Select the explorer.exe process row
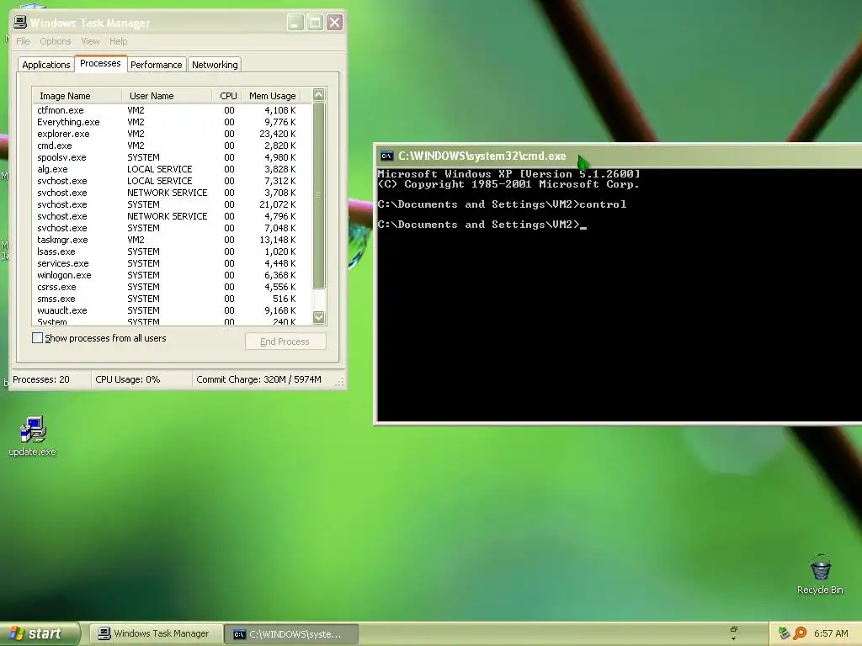862x646 pixels. pos(172,134)
